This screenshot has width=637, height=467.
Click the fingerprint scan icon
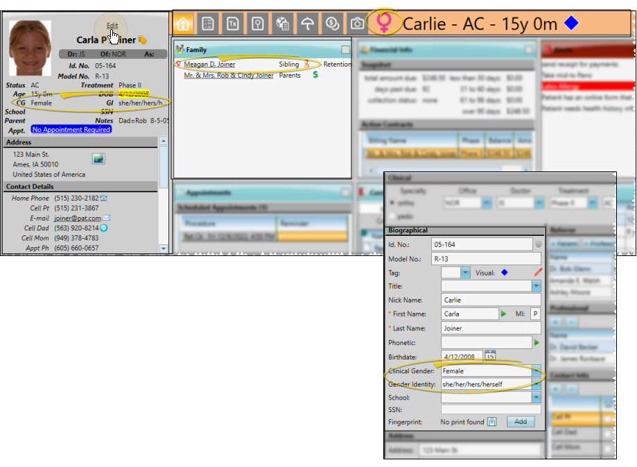pos(491,422)
